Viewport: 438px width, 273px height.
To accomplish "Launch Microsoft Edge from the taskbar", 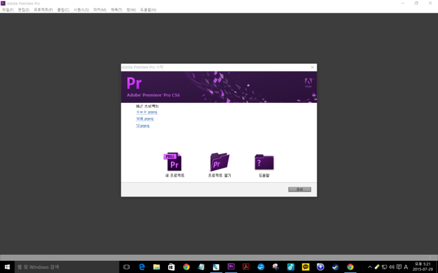I will pyautogui.click(x=141, y=267).
